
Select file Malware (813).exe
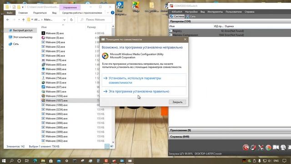[x=56, y=82]
